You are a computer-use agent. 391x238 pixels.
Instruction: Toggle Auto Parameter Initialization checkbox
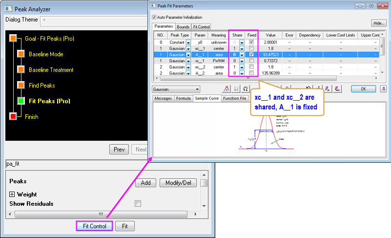point(155,17)
